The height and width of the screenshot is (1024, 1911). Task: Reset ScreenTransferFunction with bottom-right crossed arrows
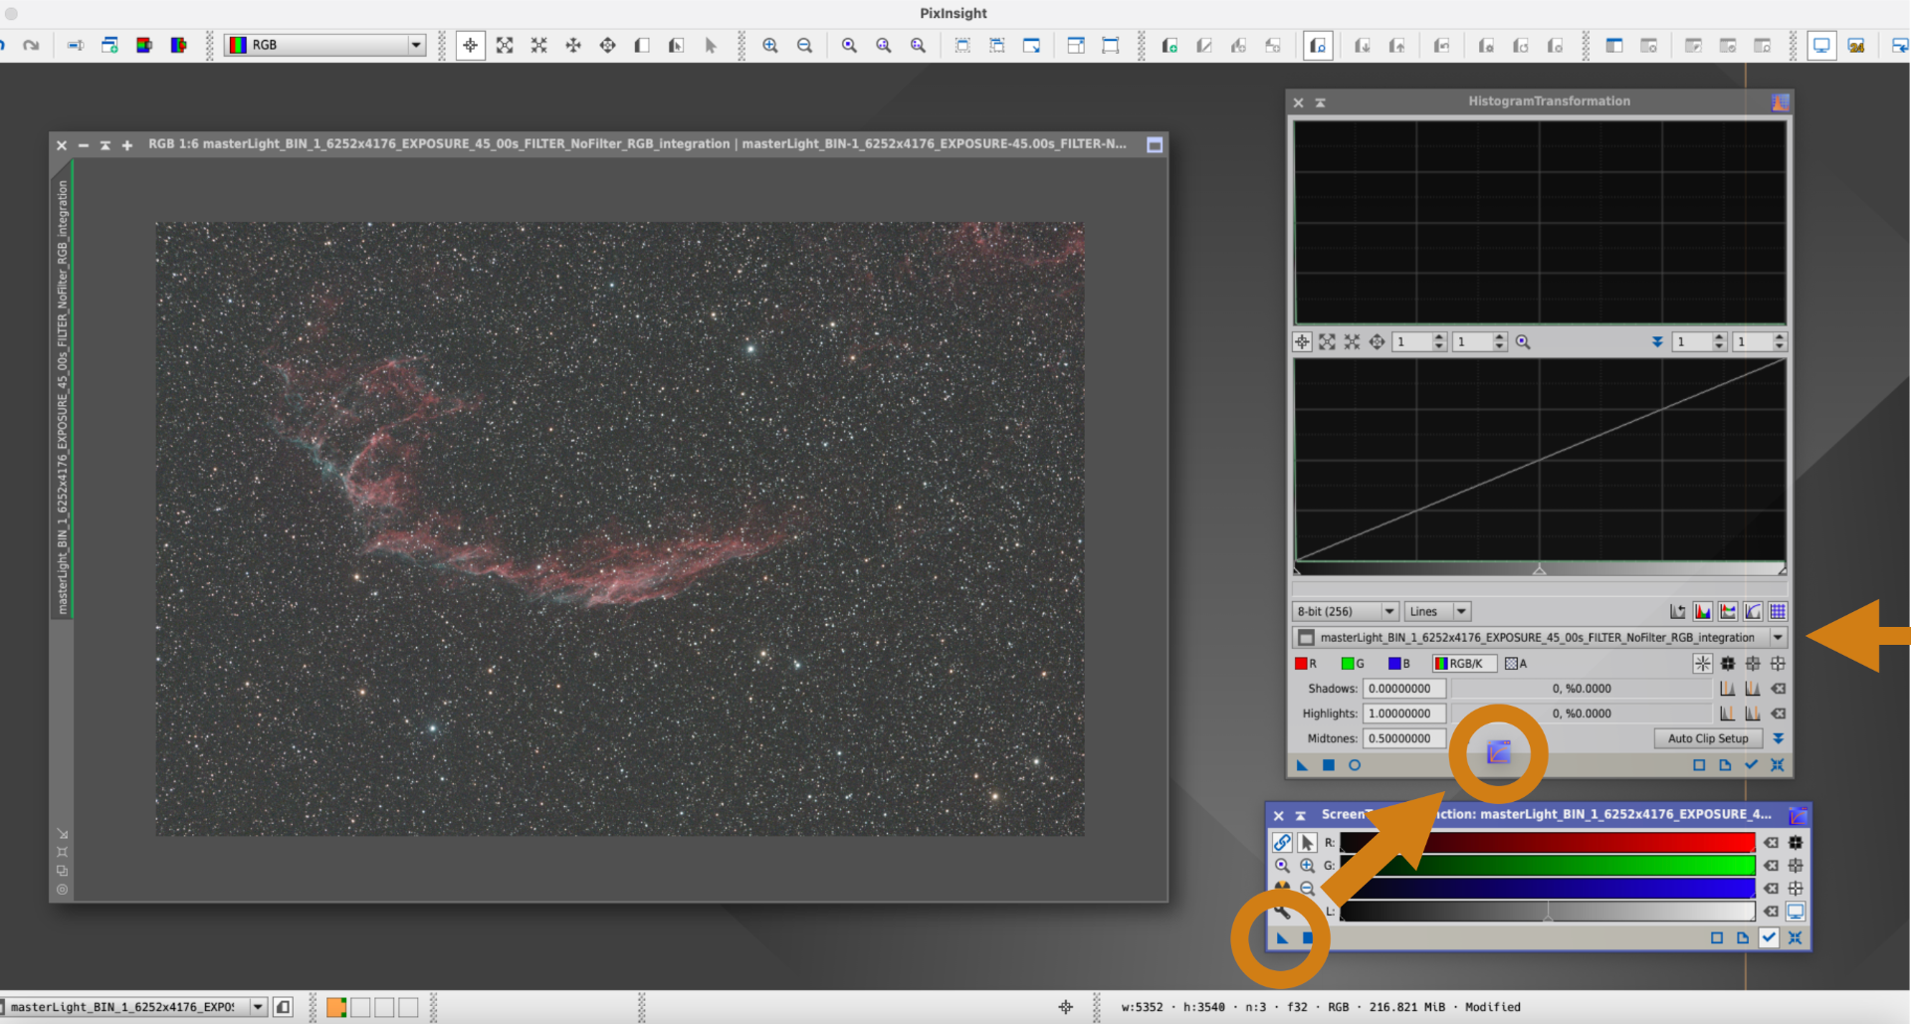1795,937
